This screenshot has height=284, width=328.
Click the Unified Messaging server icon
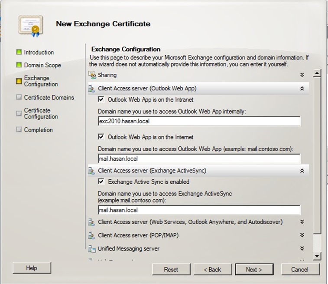pos(92,249)
